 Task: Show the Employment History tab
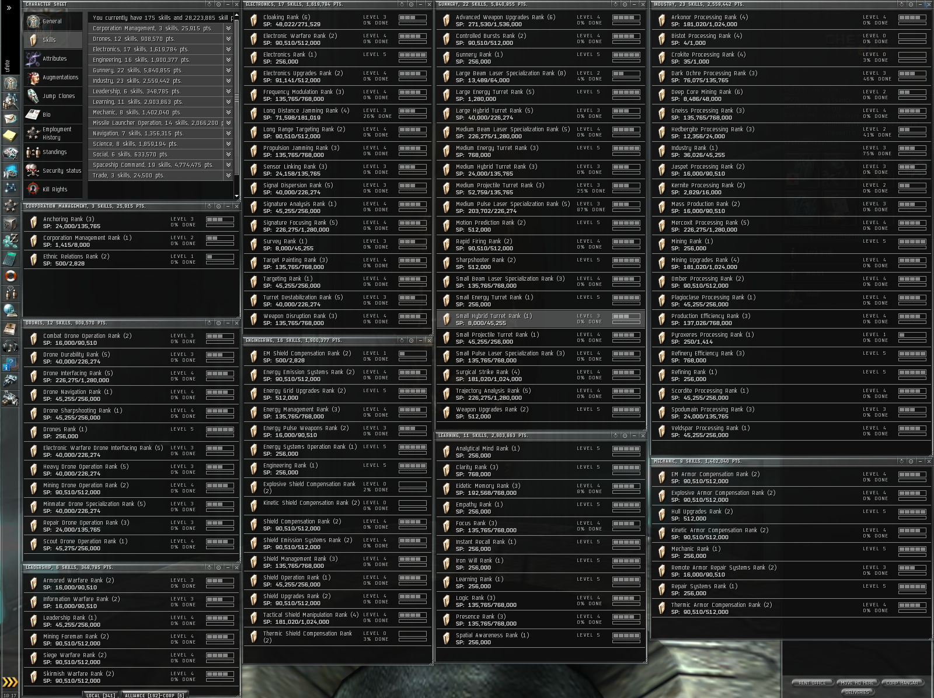pos(54,134)
